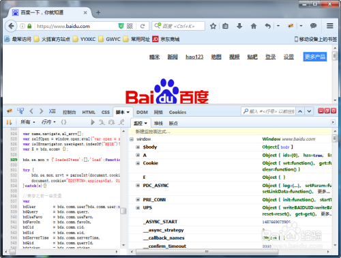Click the Firebug inspect element icon

pos(20,111)
